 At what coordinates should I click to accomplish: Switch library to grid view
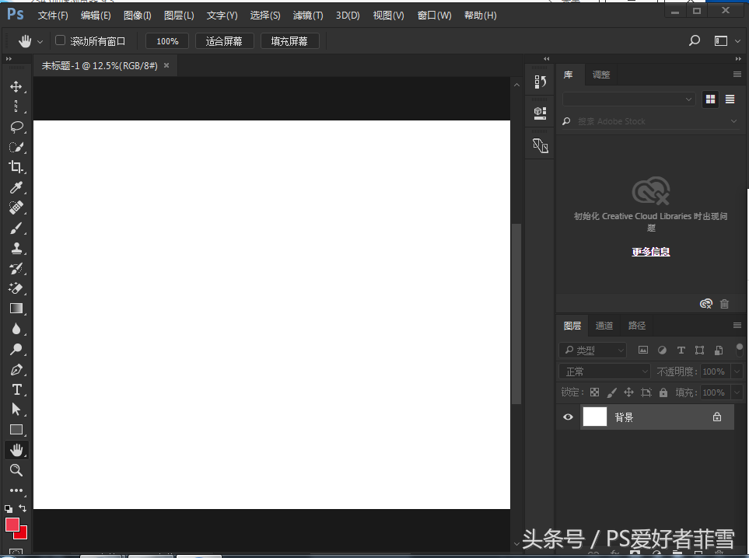coord(711,99)
